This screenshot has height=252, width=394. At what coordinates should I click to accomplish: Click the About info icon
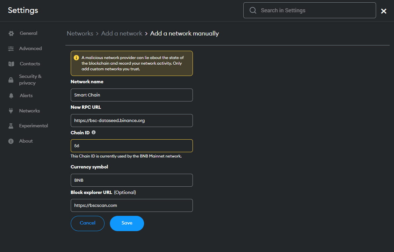(x=11, y=141)
